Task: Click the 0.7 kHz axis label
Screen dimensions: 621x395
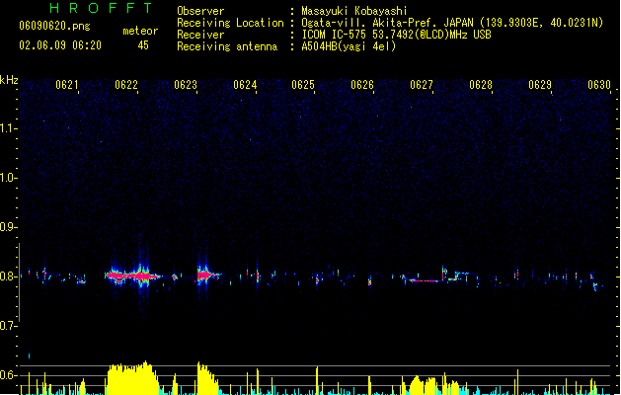Action: pos(8,326)
